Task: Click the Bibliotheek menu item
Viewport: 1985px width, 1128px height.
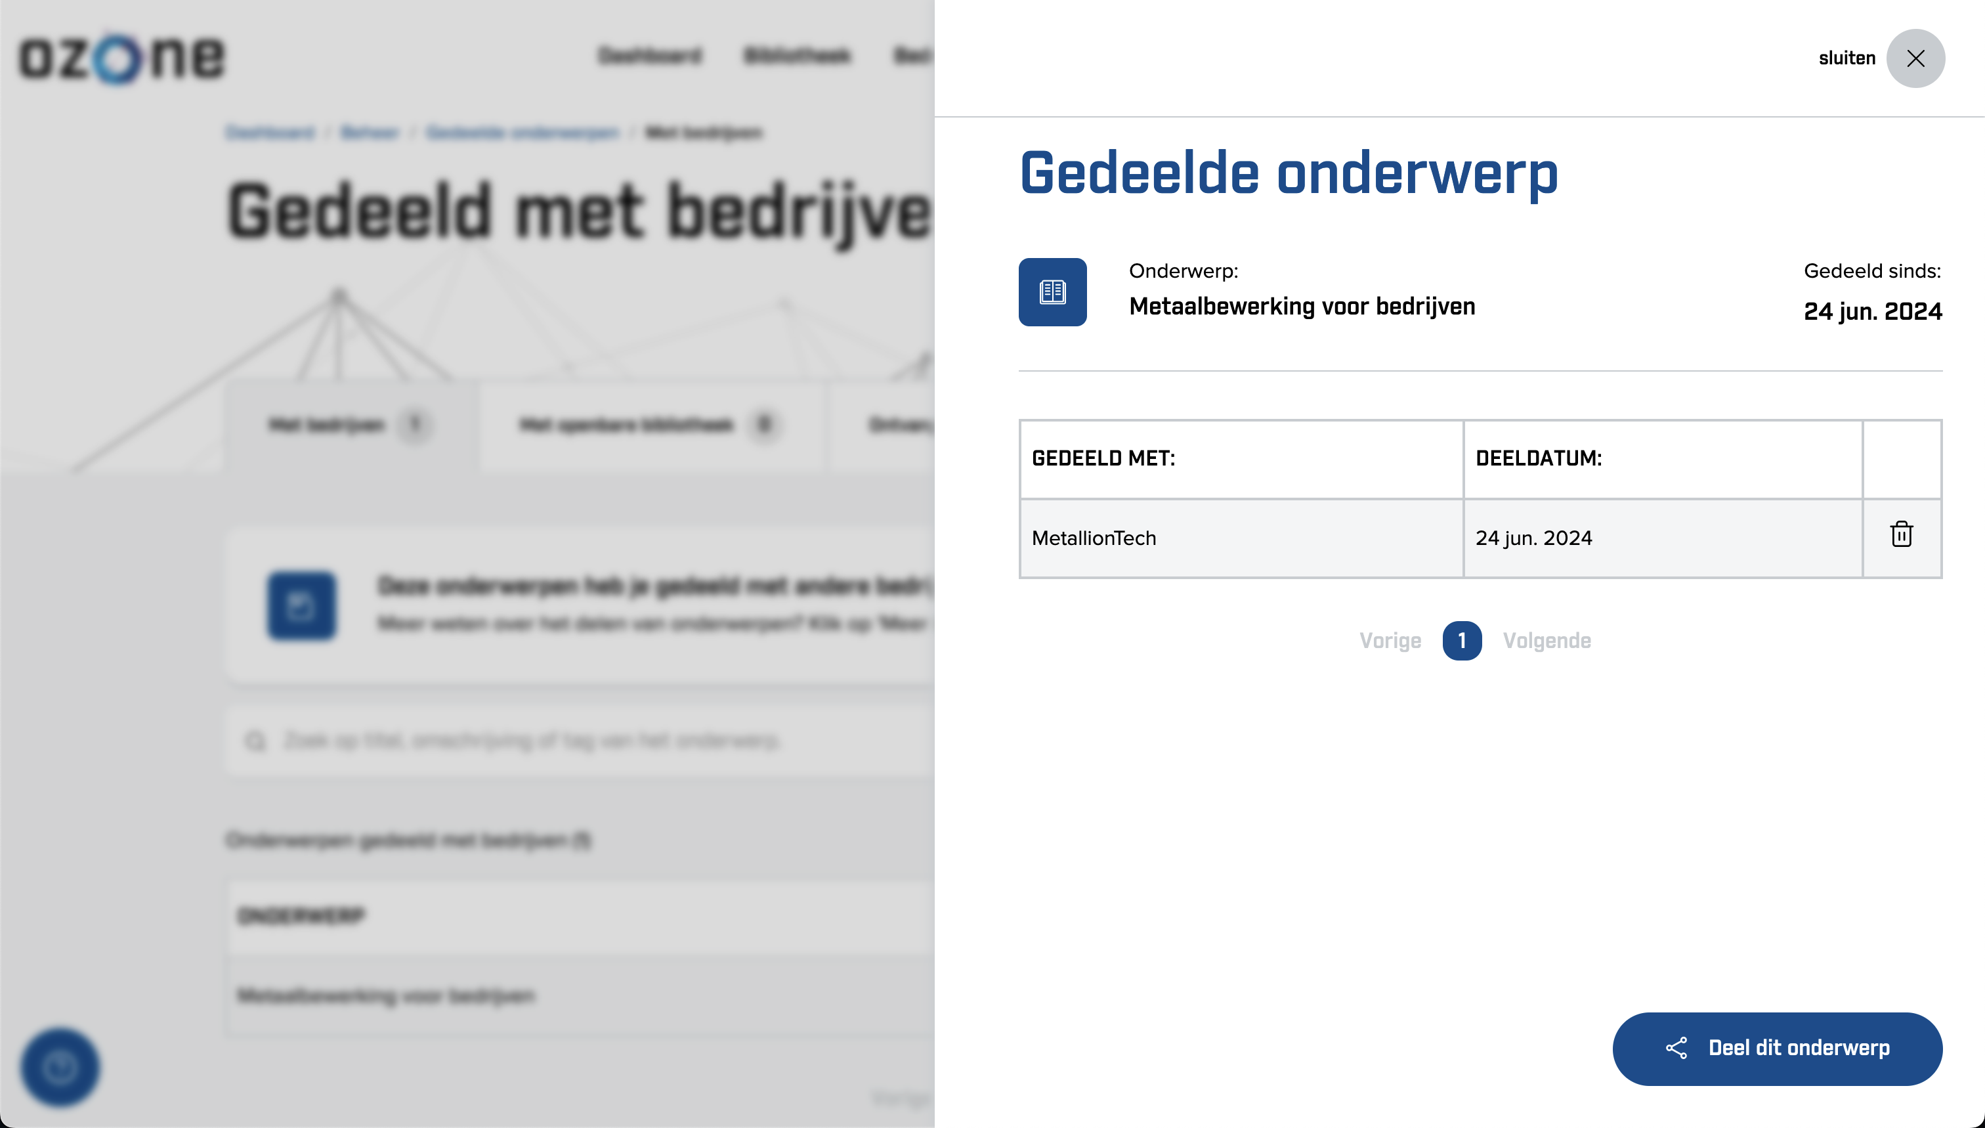Action: pos(798,56)
